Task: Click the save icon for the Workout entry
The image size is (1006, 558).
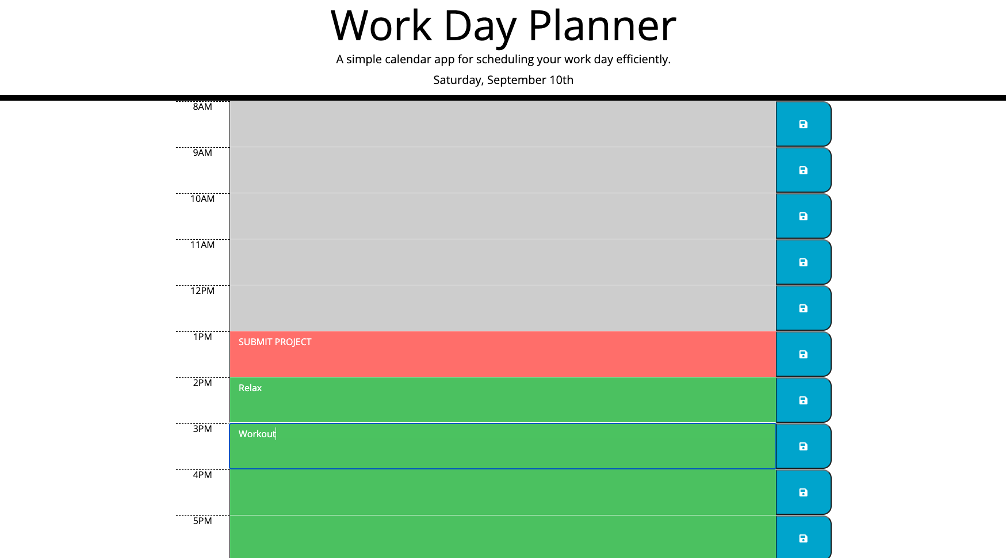Action: [803, 446]
